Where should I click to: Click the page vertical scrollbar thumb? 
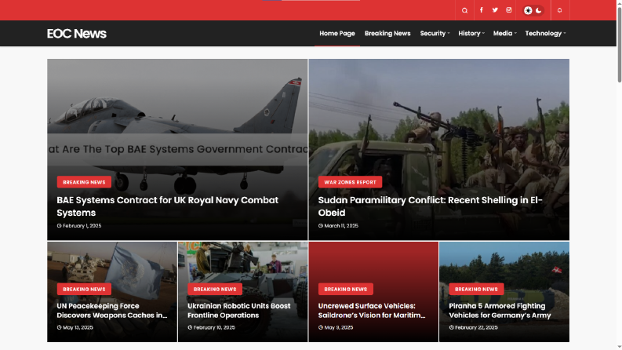point(619,44)
